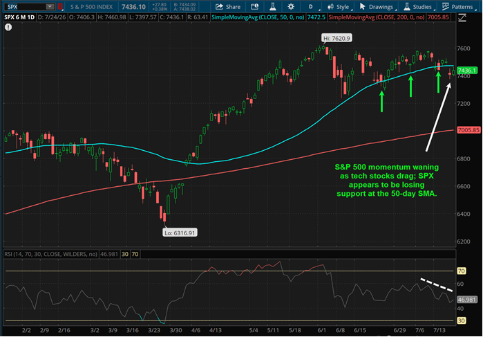The width and height of the screenshot is (483, 337).
Task: Click the SimpleMovingAvg (CLOSE, 200, 0, no) study label
Action: [377, 17]
